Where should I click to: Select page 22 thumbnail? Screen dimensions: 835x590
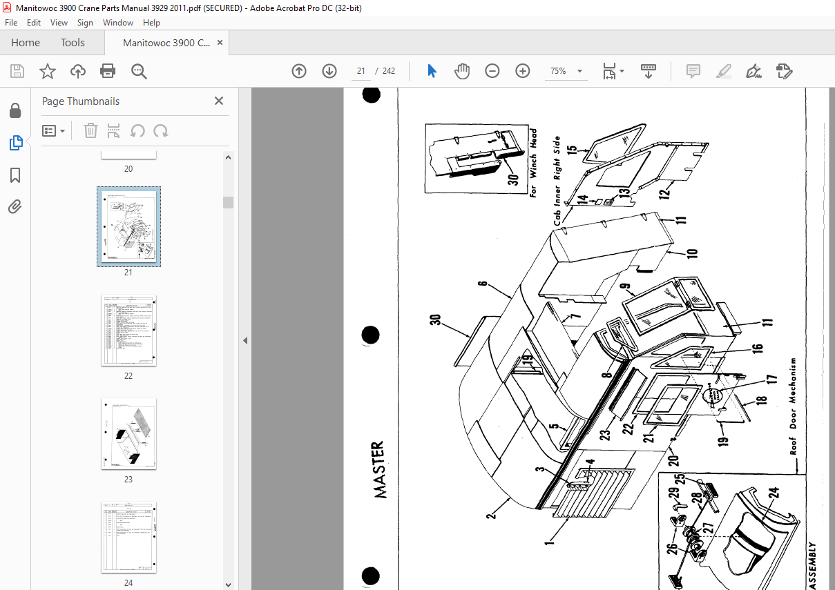point(128,331)
